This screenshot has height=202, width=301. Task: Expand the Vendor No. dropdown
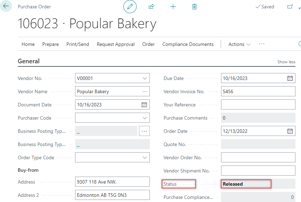[145, 78]
